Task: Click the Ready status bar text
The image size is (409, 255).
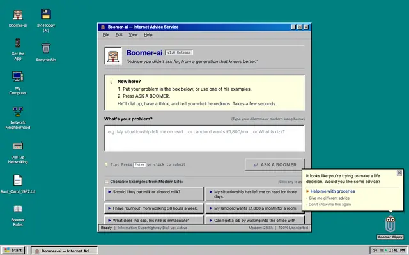Action: click(106, 228)
